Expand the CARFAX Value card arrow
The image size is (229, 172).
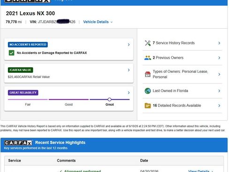[129, 70]
